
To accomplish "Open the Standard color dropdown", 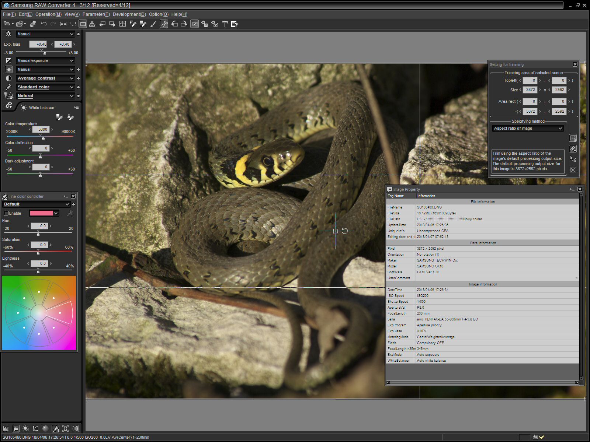I will pos(45,87).
